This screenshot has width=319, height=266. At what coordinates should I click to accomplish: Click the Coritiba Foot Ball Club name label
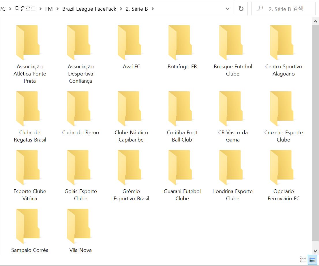pos(182,136)
